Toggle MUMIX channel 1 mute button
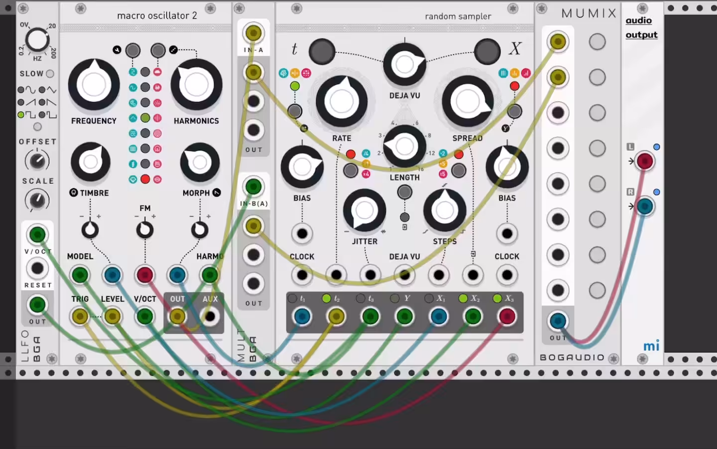717x449 pixels. coord(597,42)
